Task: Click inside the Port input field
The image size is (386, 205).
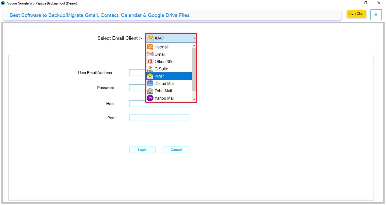Action: (x=159, y=118)
